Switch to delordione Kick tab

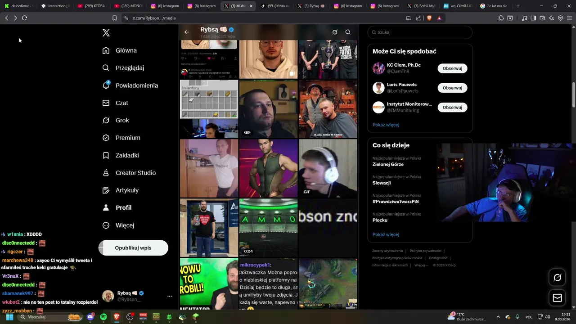(18, 6)
